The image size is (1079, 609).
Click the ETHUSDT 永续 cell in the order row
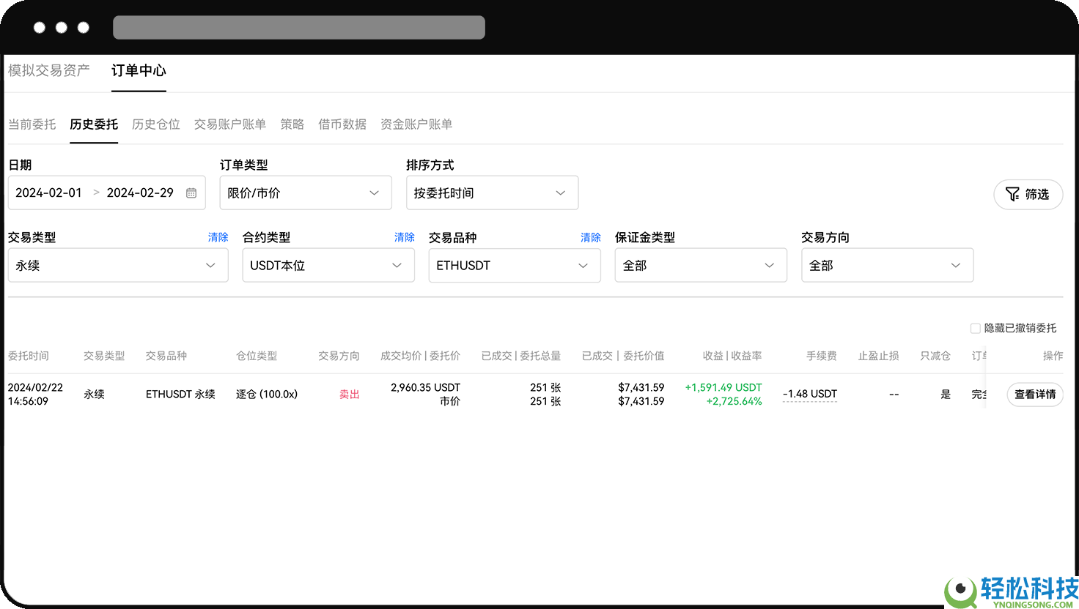pos(180,394)
